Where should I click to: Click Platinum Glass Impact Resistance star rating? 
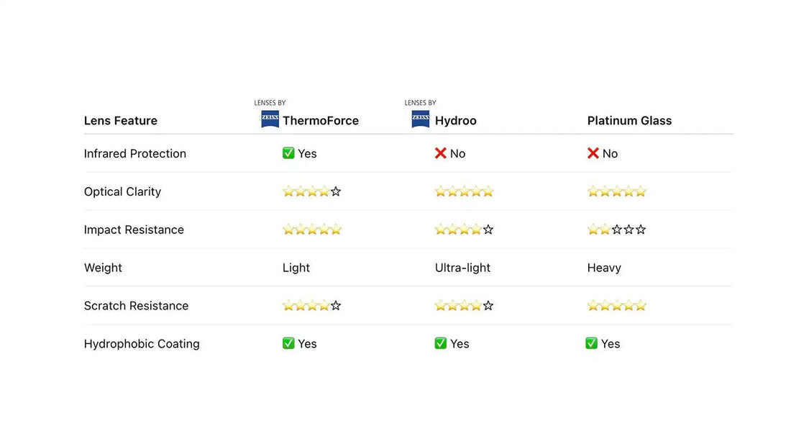616,230
